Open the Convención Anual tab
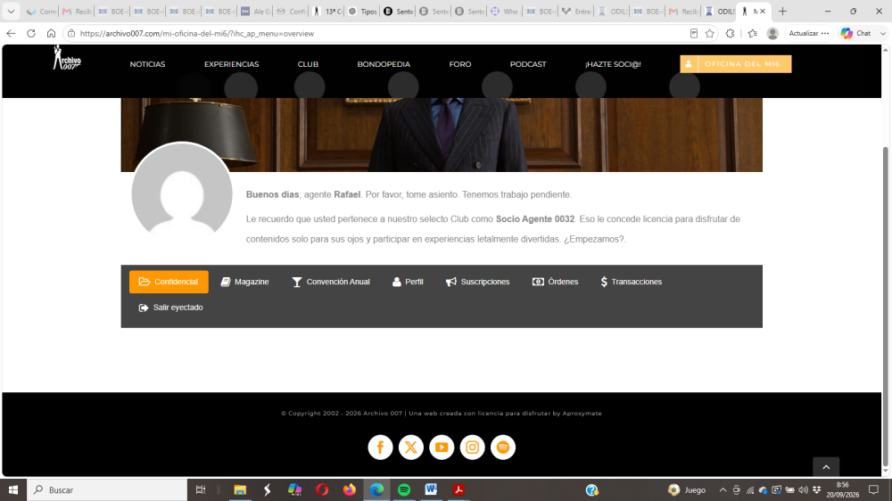Viewport: 892px width, 501px height. click(x=331, y=282)
